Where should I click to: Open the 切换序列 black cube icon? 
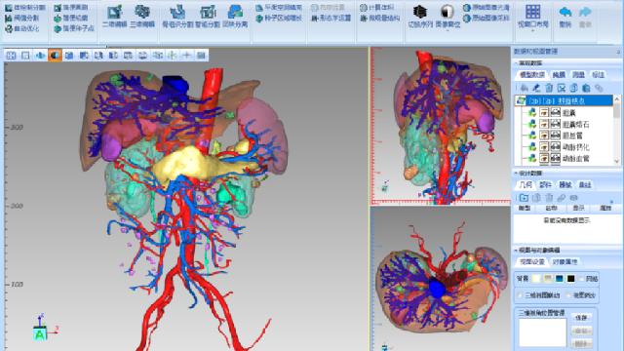420,16
